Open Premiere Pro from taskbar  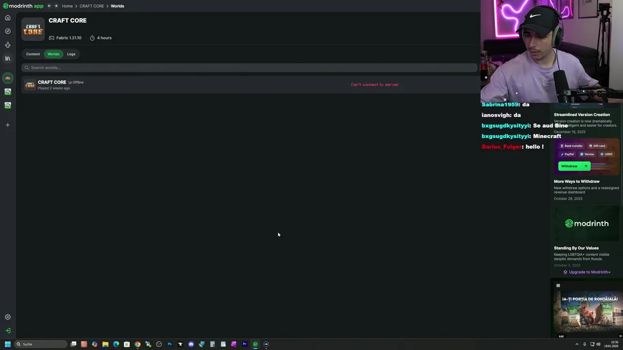(x=244, y=344)
